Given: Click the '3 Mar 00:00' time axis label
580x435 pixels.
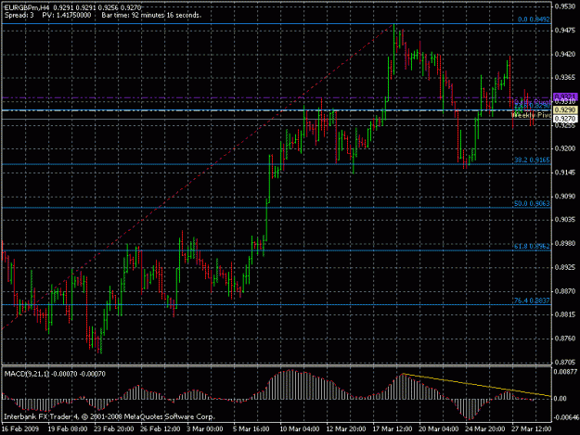Looking at the screenshot, I should click(x=206, y=429).
